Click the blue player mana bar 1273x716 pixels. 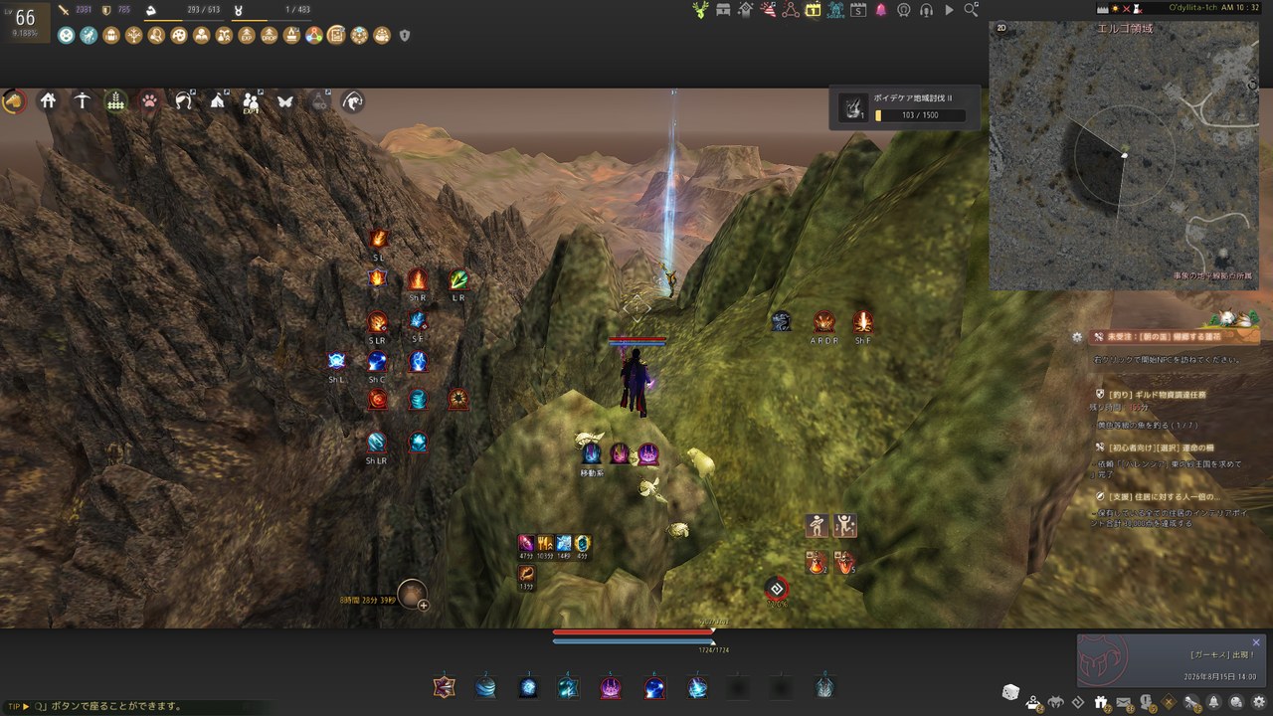634,640
